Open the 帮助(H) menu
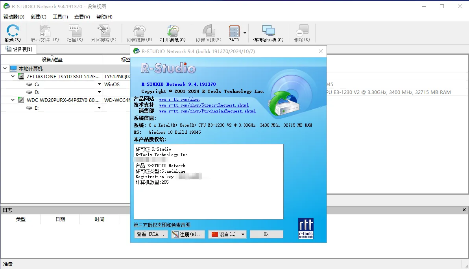Screen dimensions: 469x269 (104, 17)
